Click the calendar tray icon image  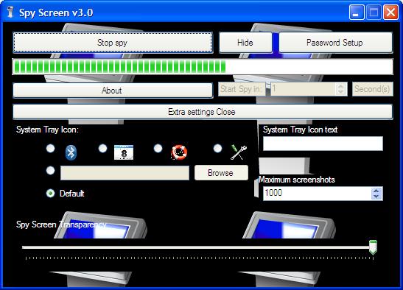point(124,152)
